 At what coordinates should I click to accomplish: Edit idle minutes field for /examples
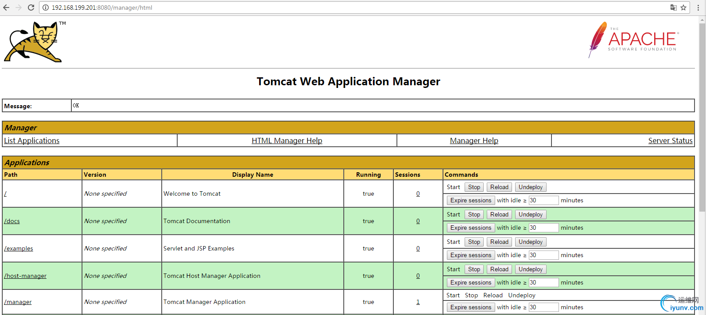pos(543,255)
